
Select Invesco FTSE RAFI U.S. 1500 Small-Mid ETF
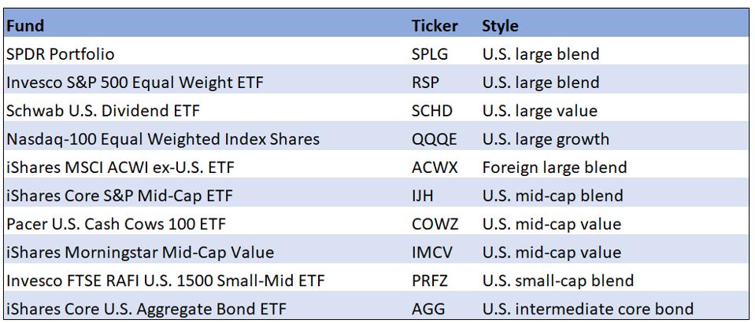tap(165, 281)
